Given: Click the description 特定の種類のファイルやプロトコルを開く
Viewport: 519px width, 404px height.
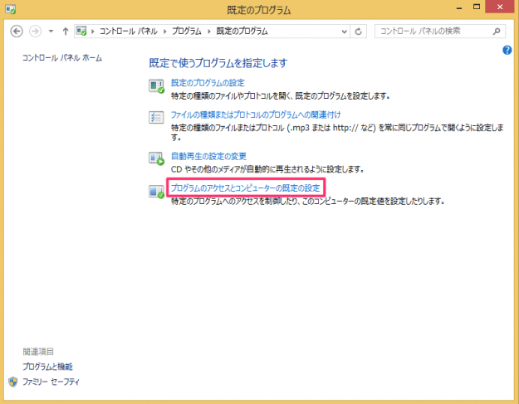Looking at the screenshot, I should (280, 96).
